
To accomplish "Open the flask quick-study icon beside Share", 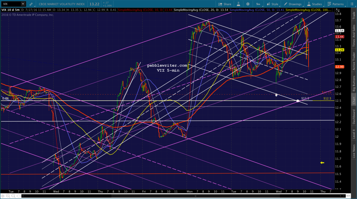I will pos(238,4).
